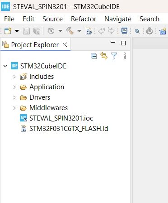The height and width of the screenshot is (203, 168).
Task: Click the IDE window title icon
Action: coord(5,7)
